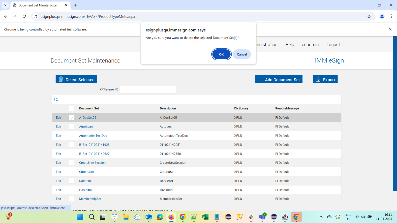Open Wi-Fi network settings in tray
This screenshot has width=397, height=223.
[357, 217]
